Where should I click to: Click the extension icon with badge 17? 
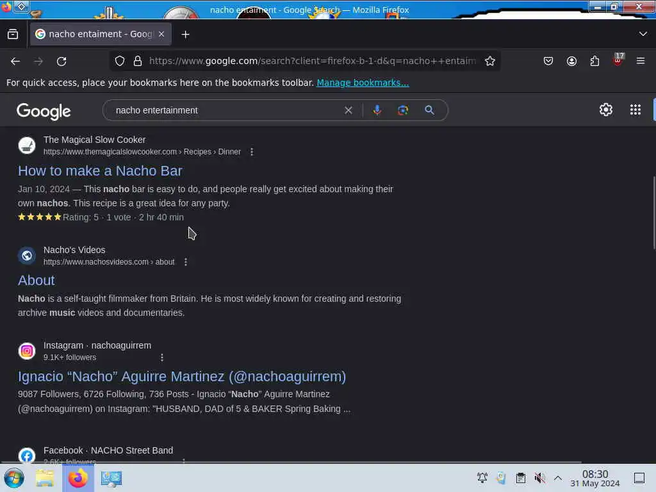[x=618, y=60]
